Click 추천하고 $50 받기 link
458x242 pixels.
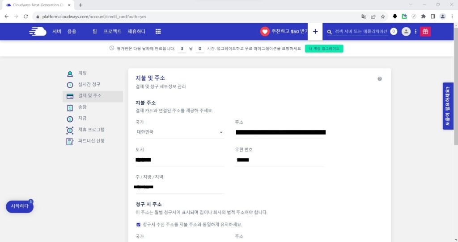pyautogui.click(x=289, y=32)
